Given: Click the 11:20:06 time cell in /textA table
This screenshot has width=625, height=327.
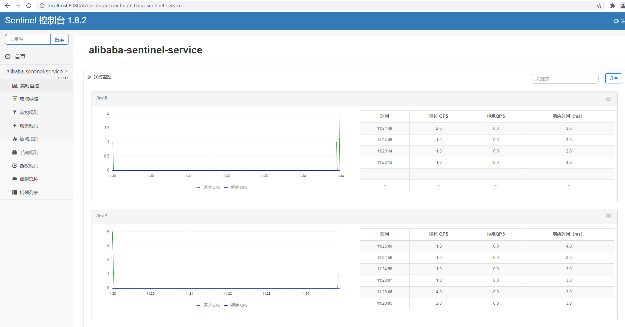Looking at the screenshot, I should (x=384, y=292).
